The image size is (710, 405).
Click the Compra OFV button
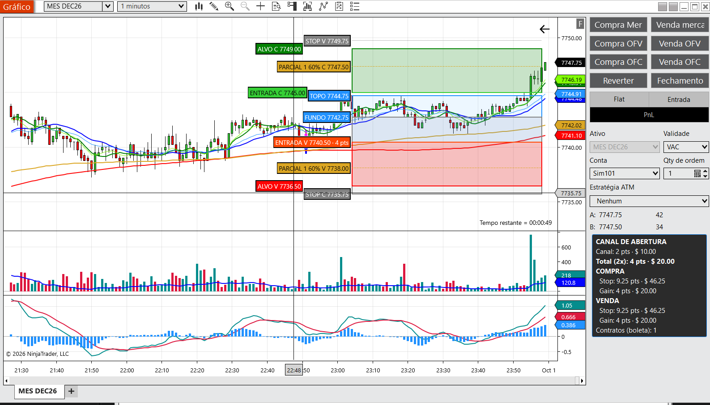point(618,44)
